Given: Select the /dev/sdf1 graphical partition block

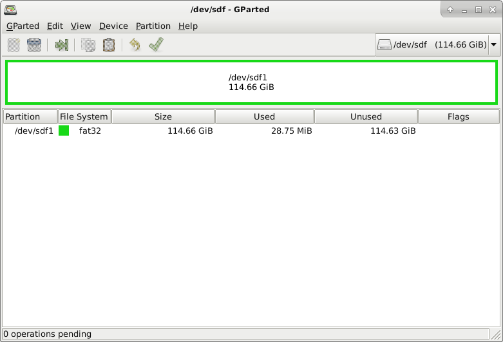Looking at the screenshot, I should 251,82.
